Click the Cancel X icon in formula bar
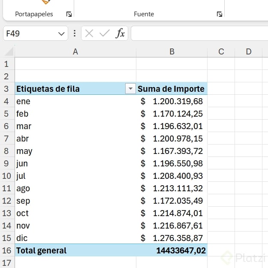The width and height of the screenshot is (268, 268). pos(89,33)
